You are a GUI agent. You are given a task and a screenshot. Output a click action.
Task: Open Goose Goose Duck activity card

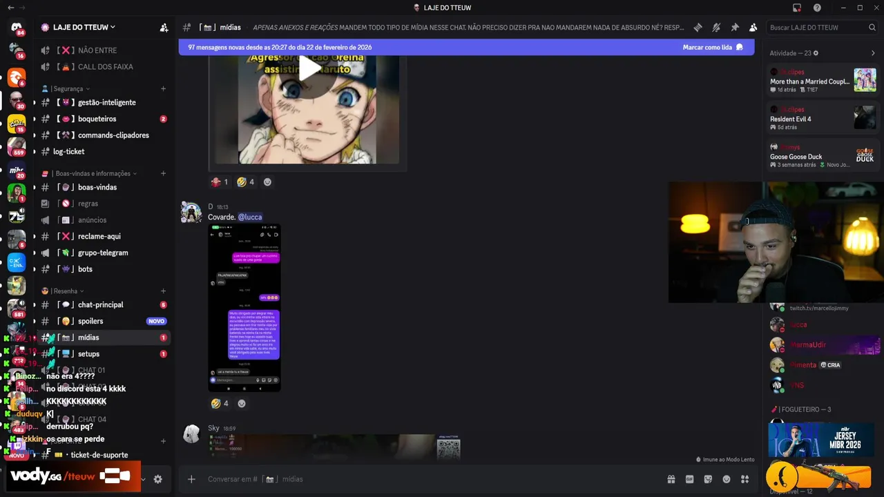pyautogui.click(x=823, y=155)
